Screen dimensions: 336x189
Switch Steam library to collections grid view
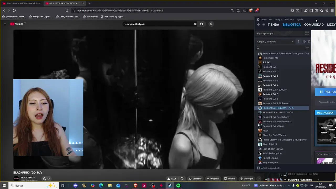(307, 33)
